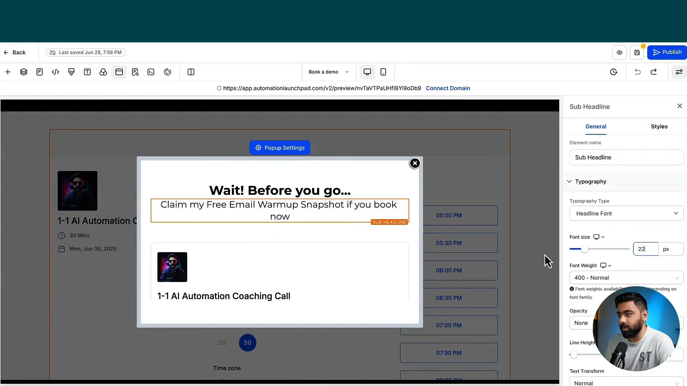Open version history clock icon

614,72
